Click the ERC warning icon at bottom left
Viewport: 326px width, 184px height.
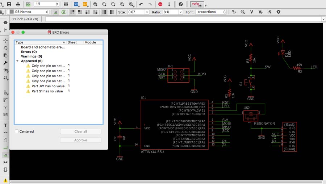point(5,180)
